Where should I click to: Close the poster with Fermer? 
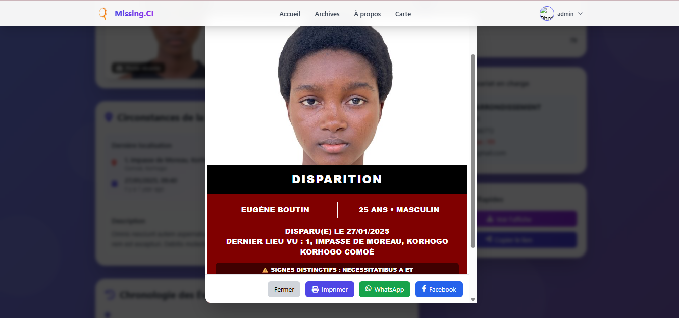[x=284, y=289]
